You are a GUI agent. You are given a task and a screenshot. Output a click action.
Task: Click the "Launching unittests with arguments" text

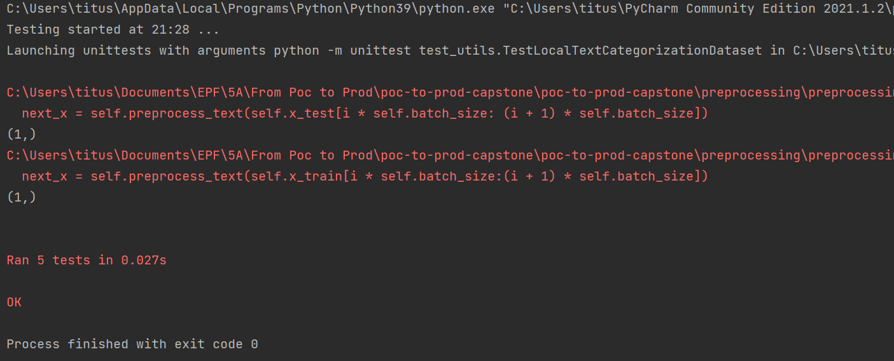coord(136,51)
